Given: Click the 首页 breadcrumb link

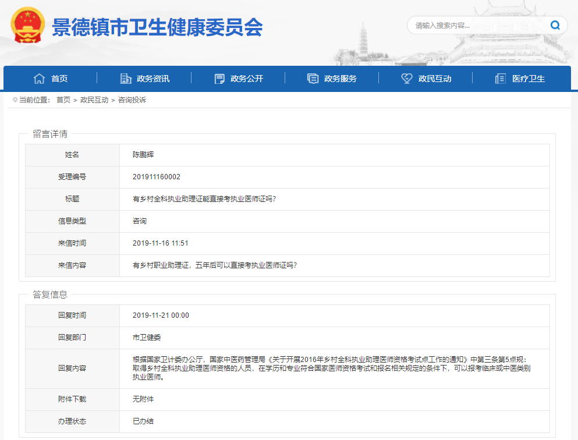Looking at the screenshot, I should pos(63,100).
